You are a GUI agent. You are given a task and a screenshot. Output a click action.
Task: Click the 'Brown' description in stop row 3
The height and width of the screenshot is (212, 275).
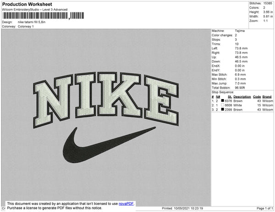tap(238, 110)
